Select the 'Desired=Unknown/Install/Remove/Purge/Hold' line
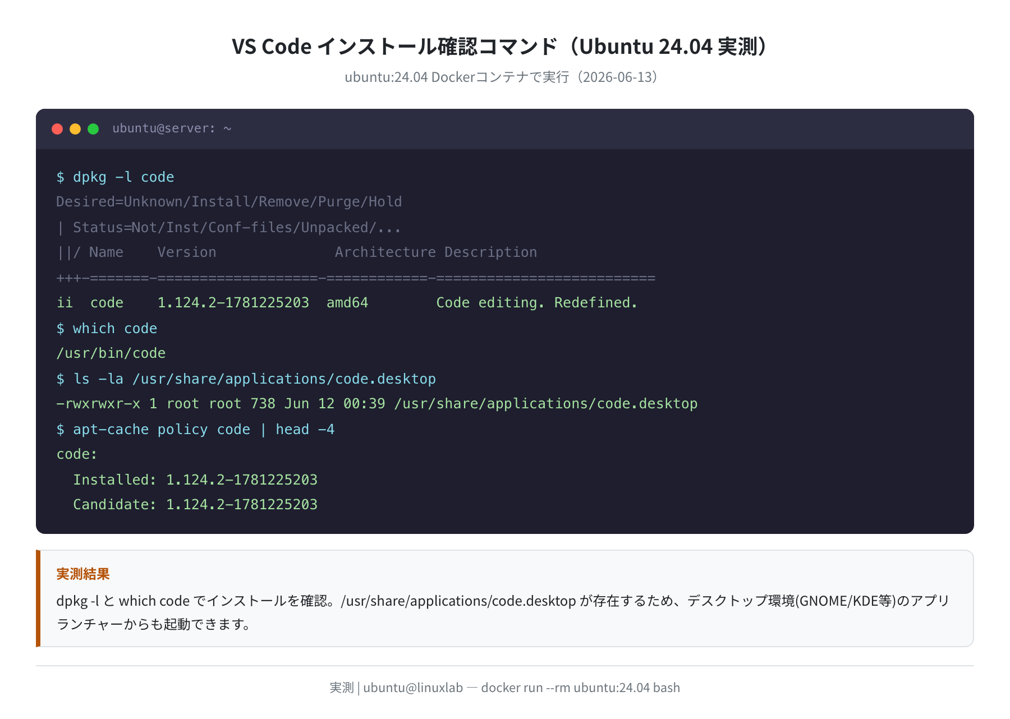 point(229,202)
